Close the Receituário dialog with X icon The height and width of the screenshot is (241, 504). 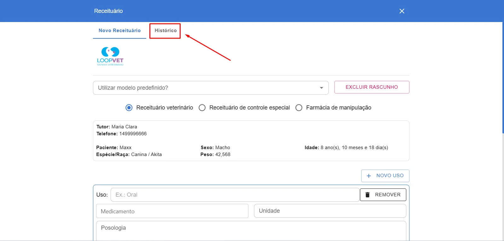[402, 11]
